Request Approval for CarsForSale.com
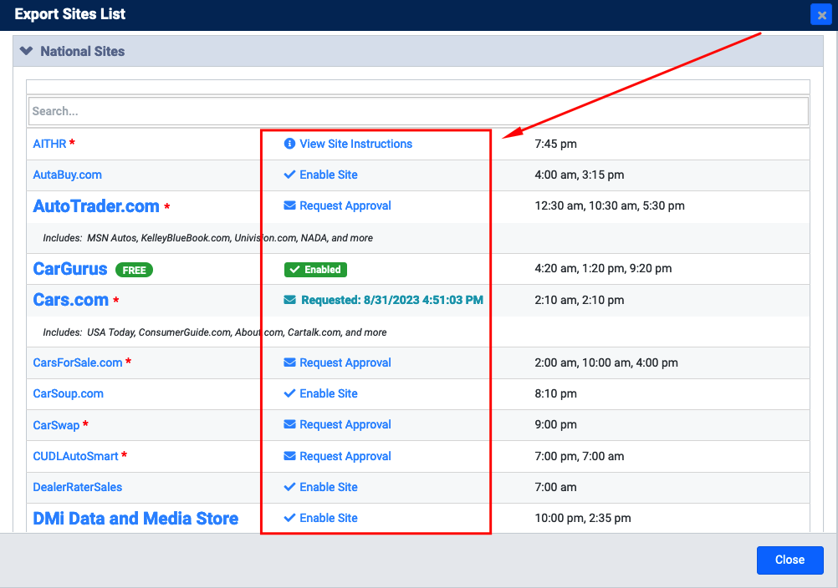838x588 pixels. [345, 362]
